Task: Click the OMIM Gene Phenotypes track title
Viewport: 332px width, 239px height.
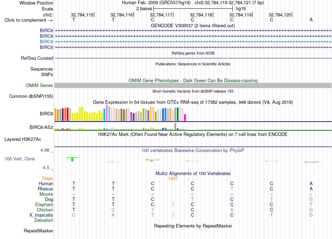Action: click(193, 80)
